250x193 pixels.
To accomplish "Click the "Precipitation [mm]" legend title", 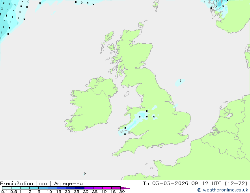I will (25, 184).
